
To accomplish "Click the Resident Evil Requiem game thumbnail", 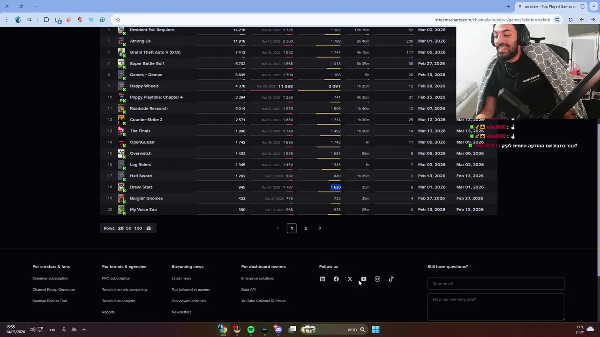I will pos(121,30).
